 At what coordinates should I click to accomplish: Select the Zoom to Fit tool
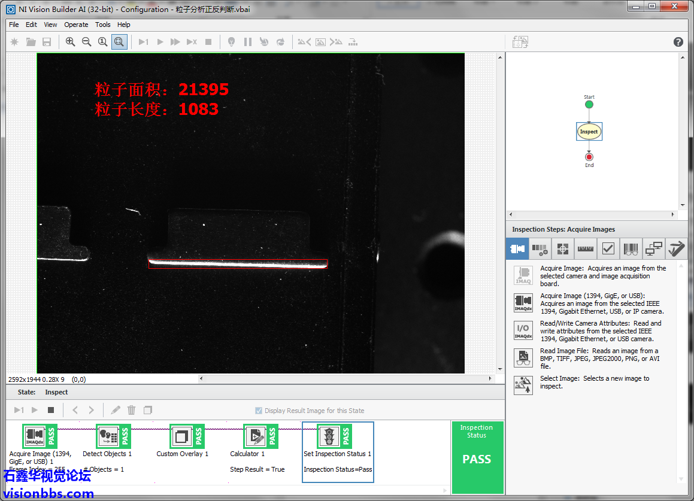[119, 42]
